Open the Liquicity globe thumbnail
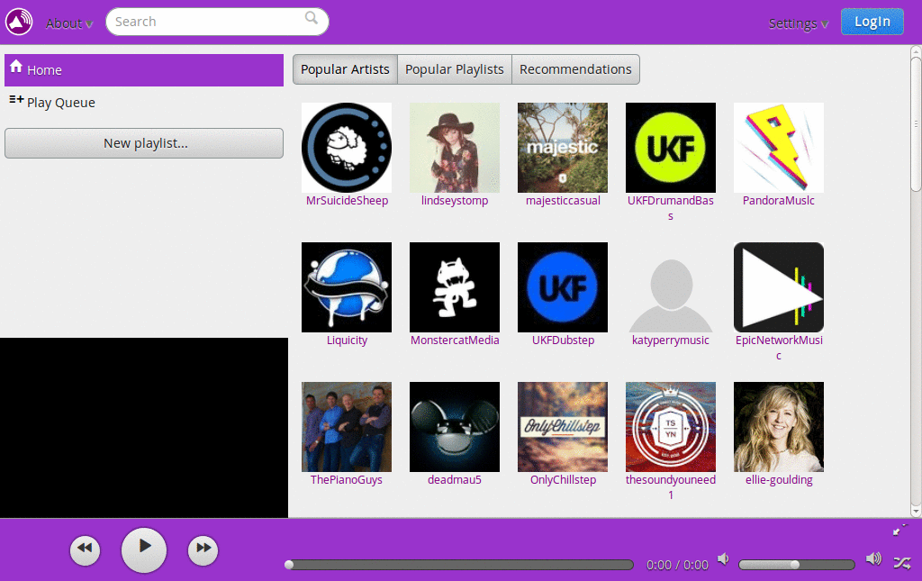 click(347, 287)
